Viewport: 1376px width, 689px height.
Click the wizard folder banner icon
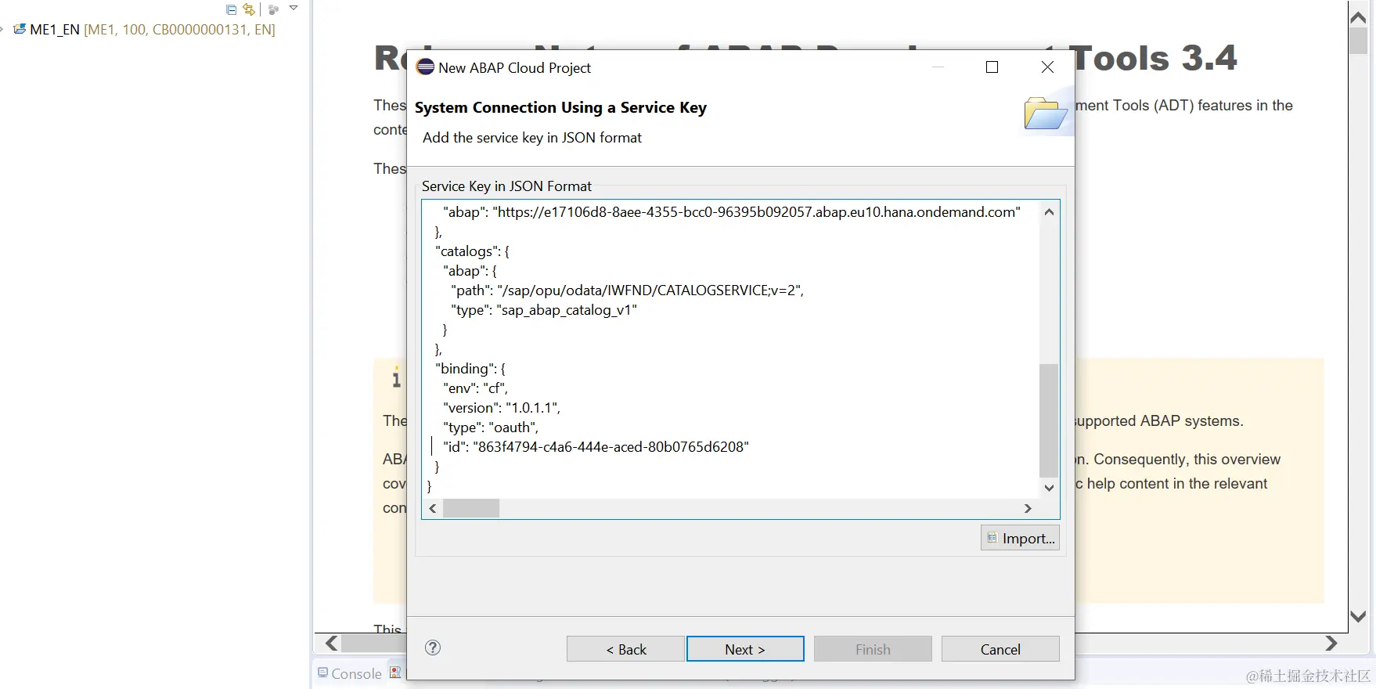tap(1045, 114)
